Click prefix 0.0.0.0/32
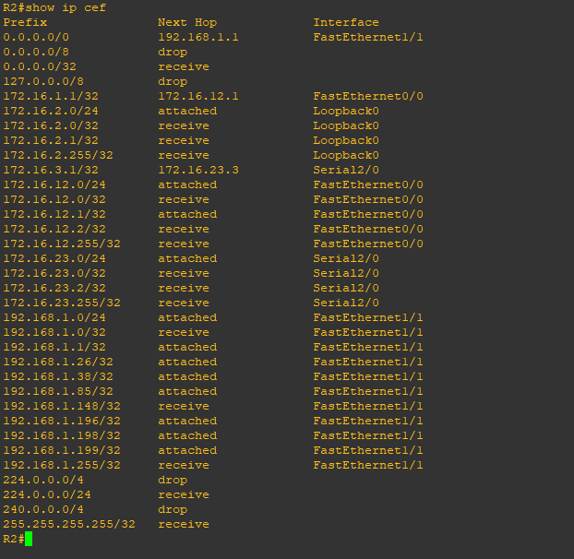574x559 pixels. pyautogui.click(x=40, y=66)
